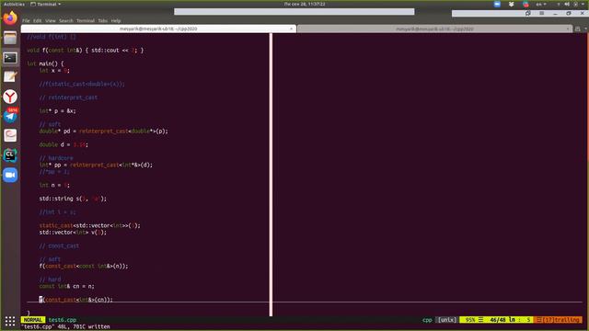Image resolution: width=589 pixels, height=331 pixels.
Task: Switch to Terminal via dock icon
Action: (x=10, y=58)
